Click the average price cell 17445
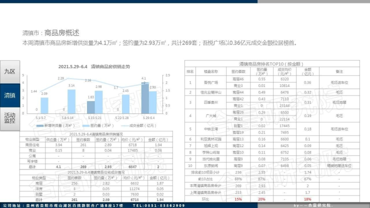 (284, 126)
